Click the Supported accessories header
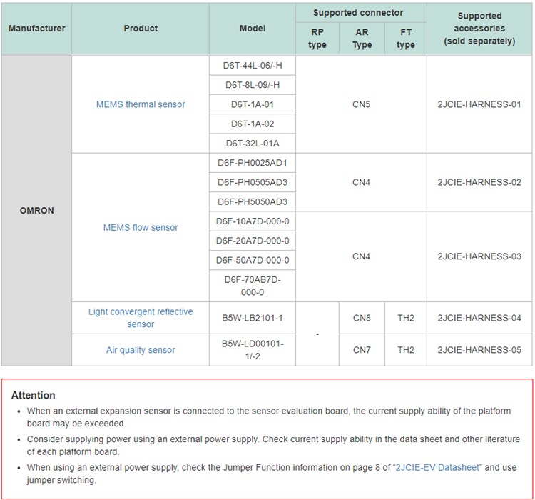The image size is (535, 500). (x=479, y=29)
